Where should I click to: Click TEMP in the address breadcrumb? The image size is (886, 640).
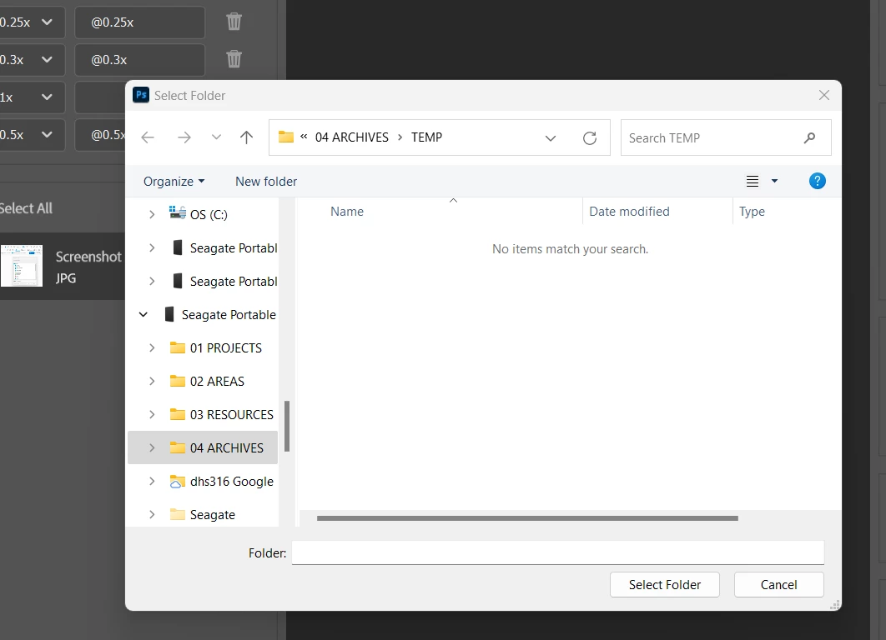click(x=426, y=137)
